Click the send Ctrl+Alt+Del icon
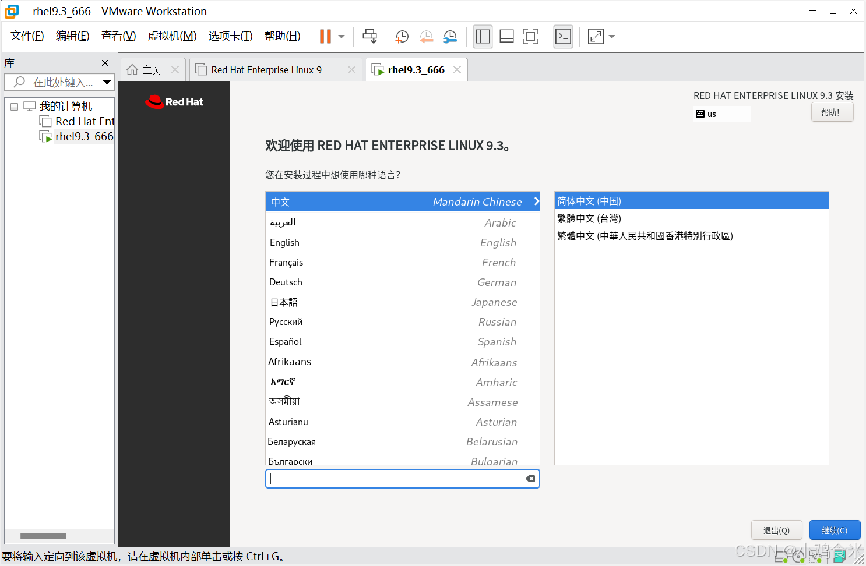 [369, 36]
